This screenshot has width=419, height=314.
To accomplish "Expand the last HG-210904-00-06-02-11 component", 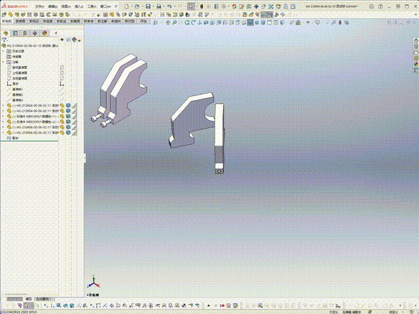I will tap(3, 132).
